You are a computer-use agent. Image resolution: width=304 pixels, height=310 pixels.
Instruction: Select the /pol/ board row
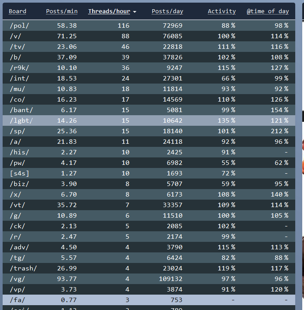coord(149,26)
